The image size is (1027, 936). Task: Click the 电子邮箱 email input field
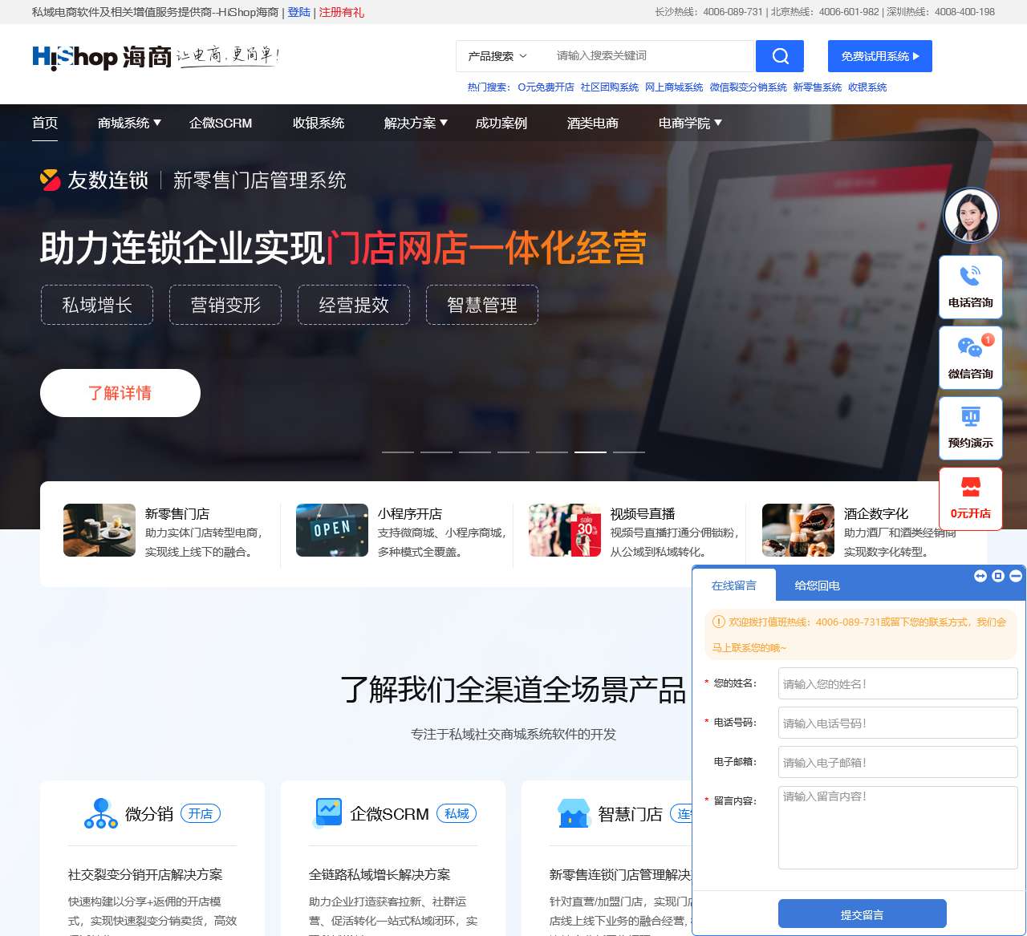pos(898,763)
